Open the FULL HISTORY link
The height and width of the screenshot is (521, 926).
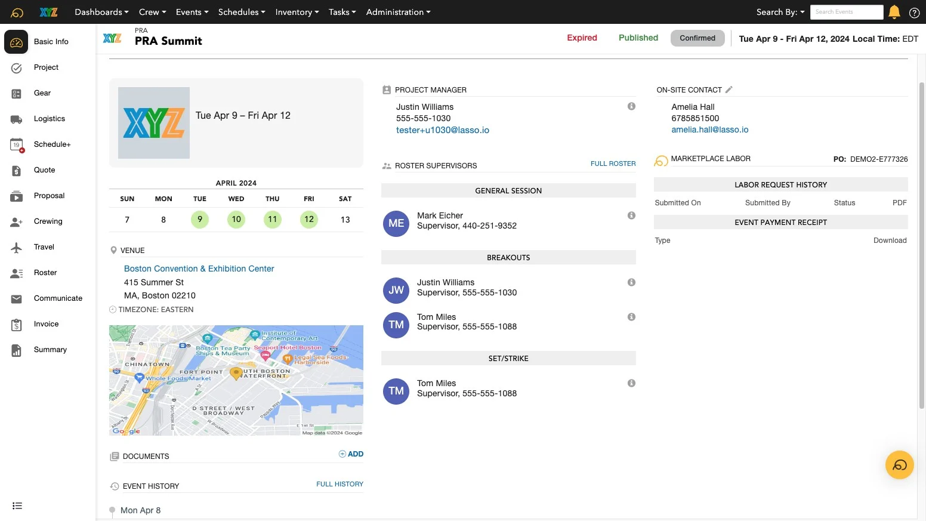click(339, 484)
